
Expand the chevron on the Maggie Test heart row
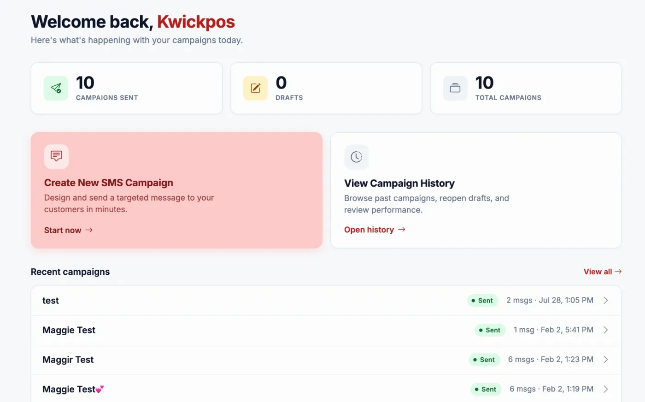point(606,389)
